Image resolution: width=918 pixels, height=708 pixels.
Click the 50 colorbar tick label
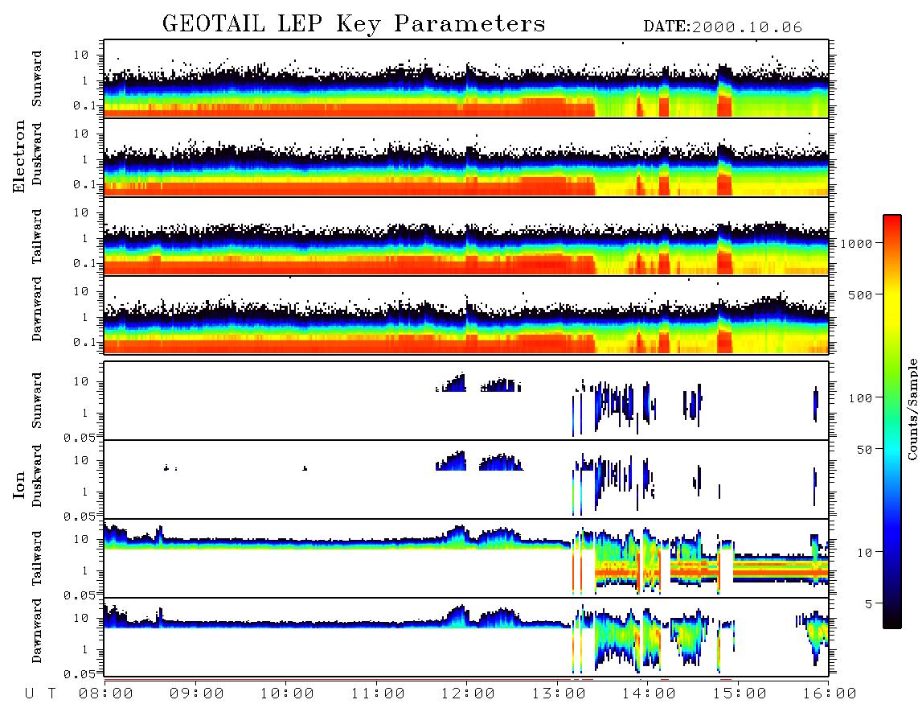point(864,450)
